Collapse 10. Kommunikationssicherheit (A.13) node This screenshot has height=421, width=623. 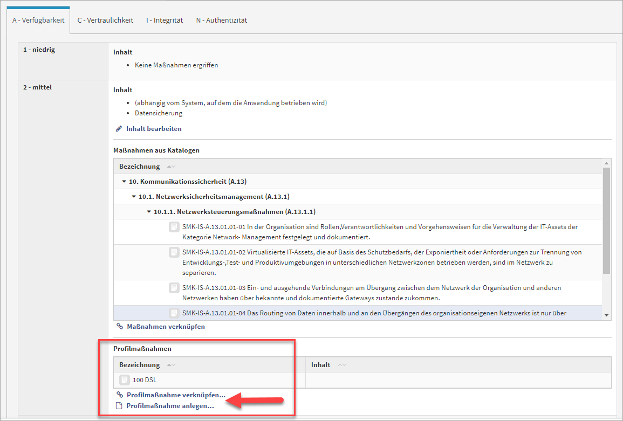click(x=124, y=182)
